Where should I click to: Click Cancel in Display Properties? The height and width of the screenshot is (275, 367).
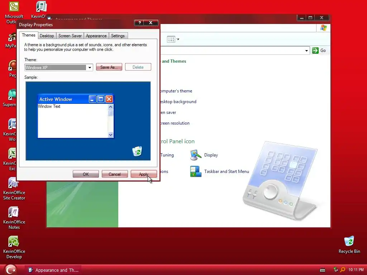[115, 174]
